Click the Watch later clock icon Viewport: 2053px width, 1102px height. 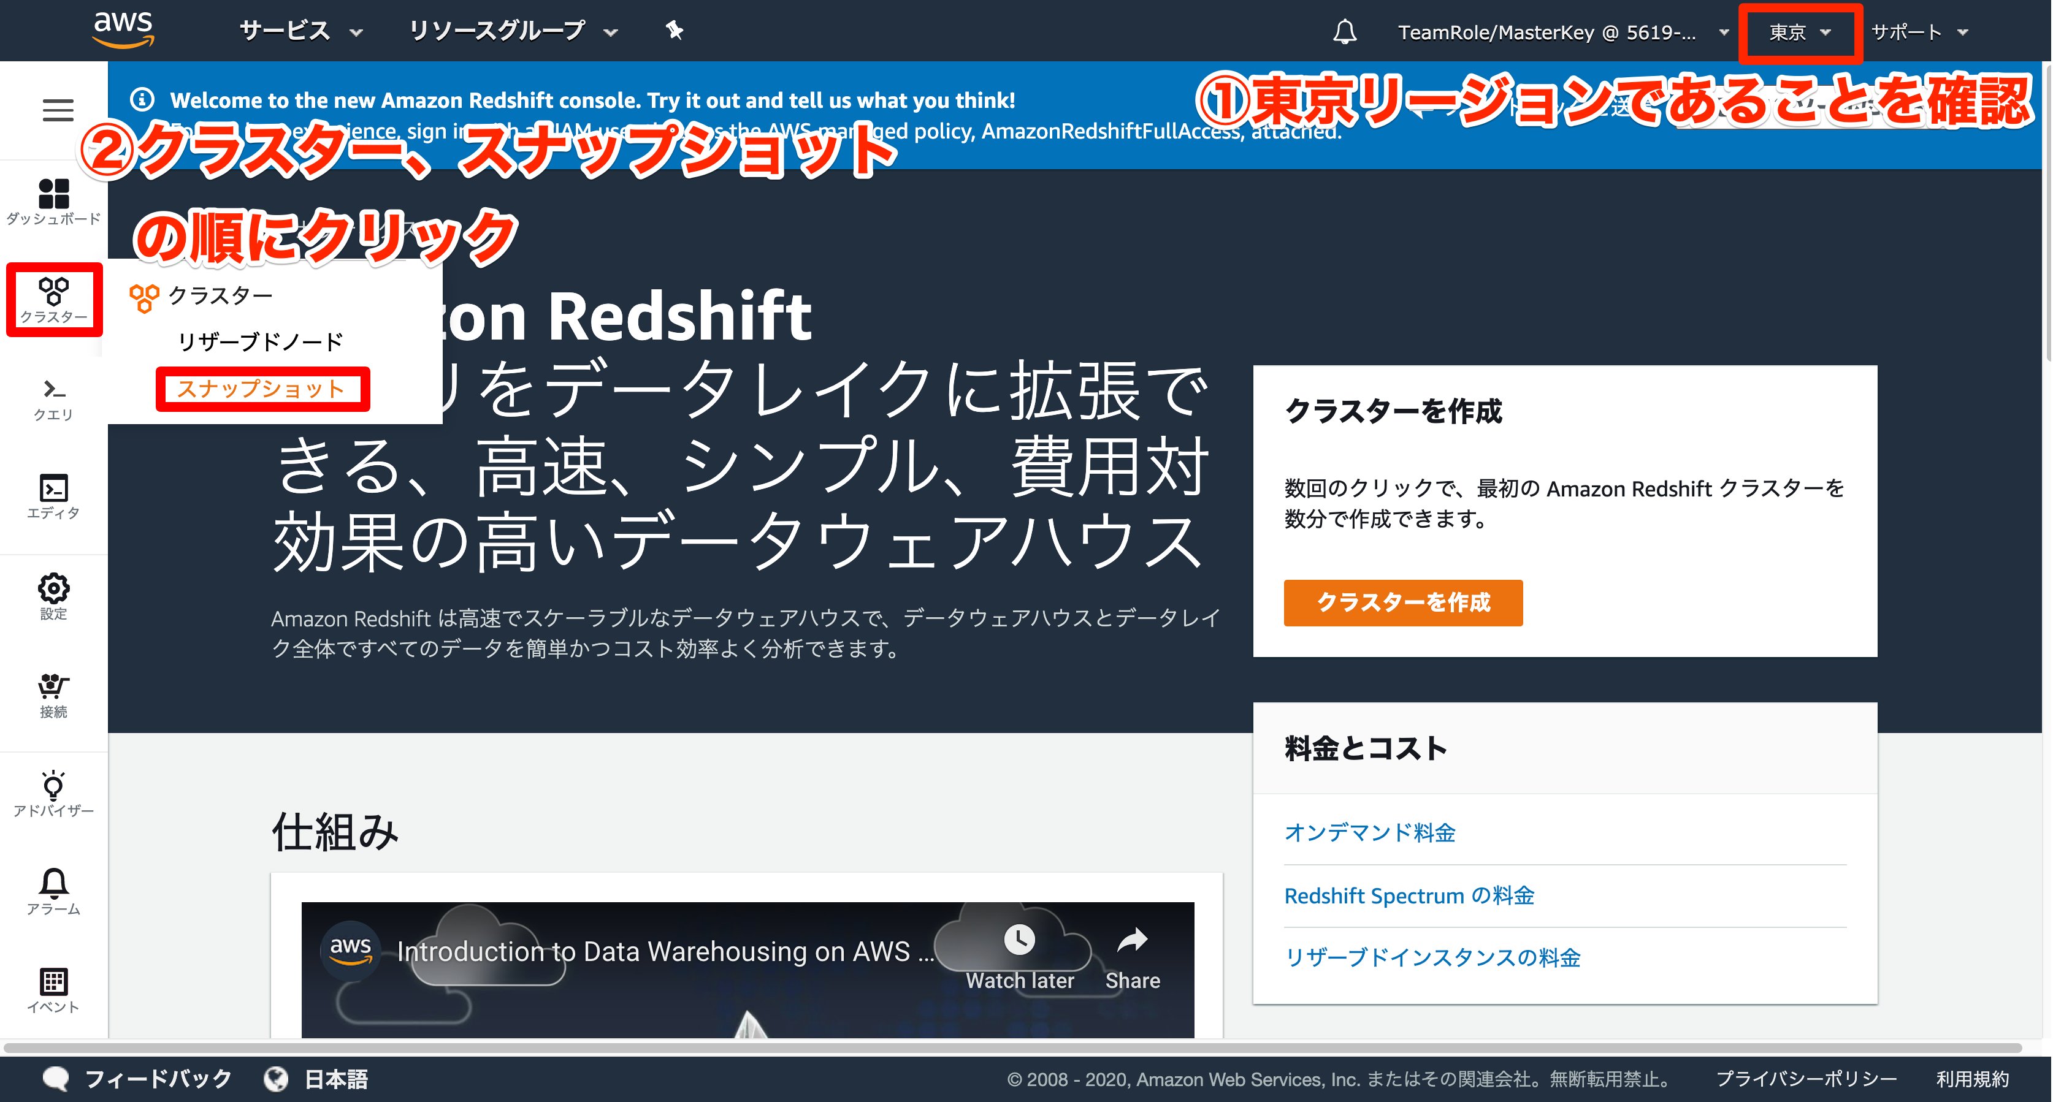pos(1019,940)
